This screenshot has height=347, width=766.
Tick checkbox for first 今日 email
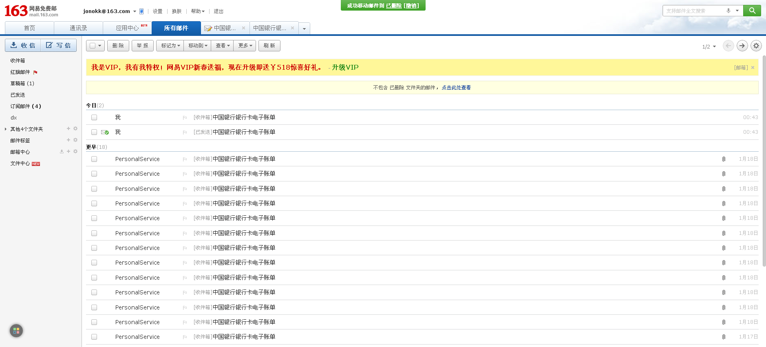tap(94, 117)
